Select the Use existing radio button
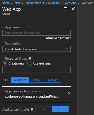Image resolution: width=94 pixels, height=115 pixels. coord(30,63)
